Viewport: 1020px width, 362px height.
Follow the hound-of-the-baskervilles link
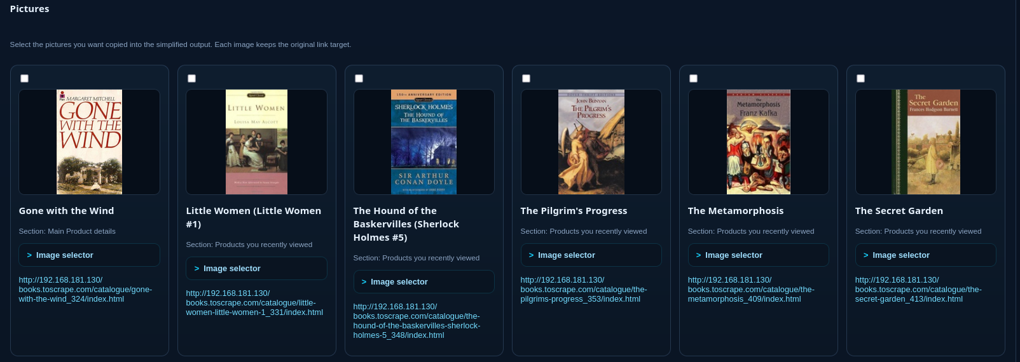(x=417, y=321)
